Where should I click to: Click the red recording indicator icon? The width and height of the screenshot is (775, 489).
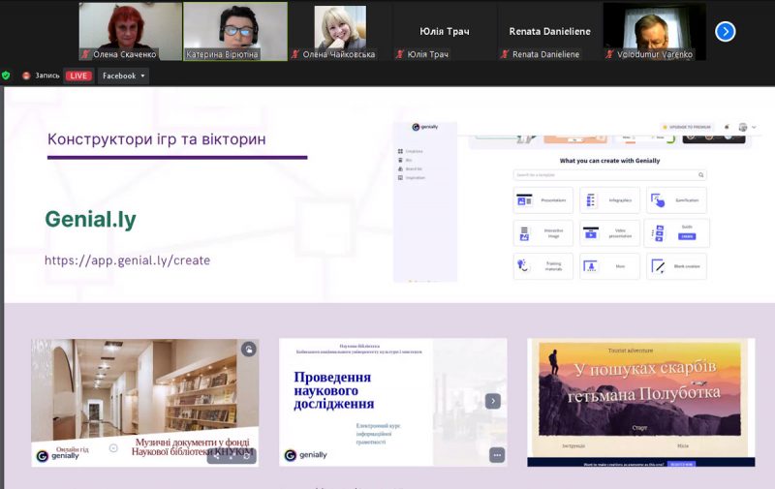click(x=26, y=76)
